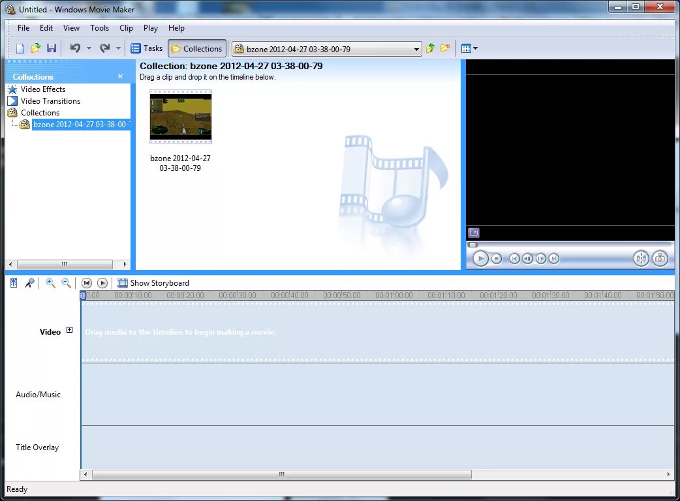The height and width of the screenshot is (501, 680).
Task: Go forward to next clip in monitor
Action: (x=554, y=259)
